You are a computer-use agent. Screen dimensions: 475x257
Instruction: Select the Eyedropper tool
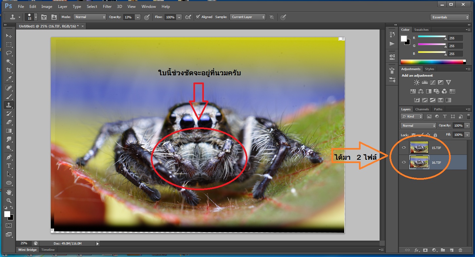pyautogui.click(x=9, y=79)
